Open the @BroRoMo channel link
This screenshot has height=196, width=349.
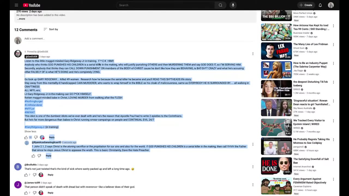pos(31,165)
